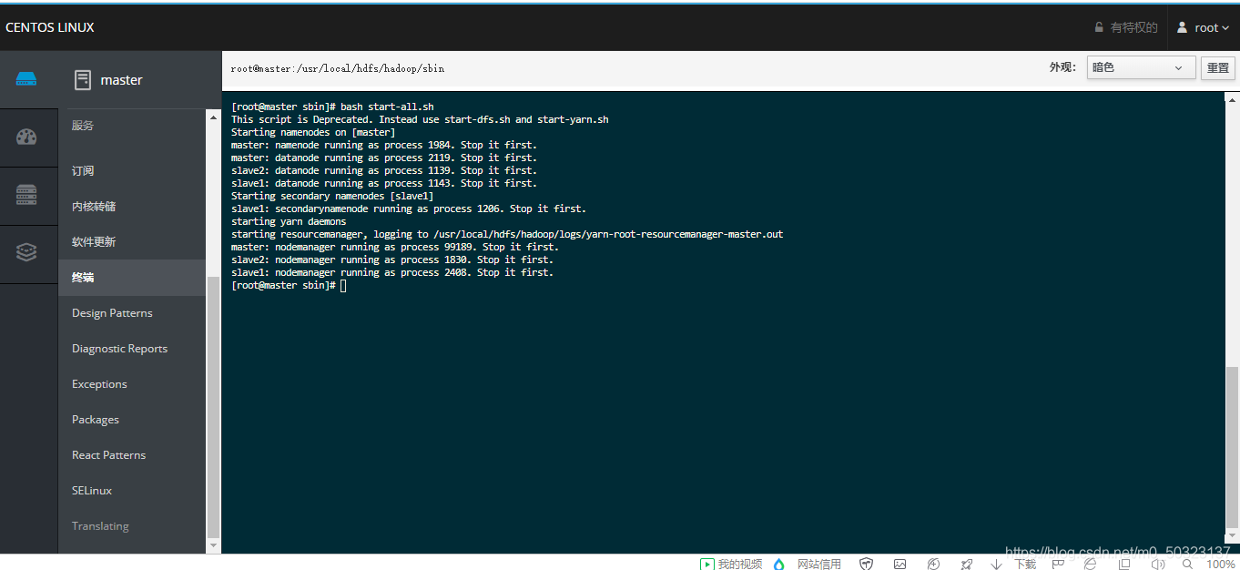Click the sidebar scrollbar thumb
Screen dimensions: 1240x570
coord(214,407)
